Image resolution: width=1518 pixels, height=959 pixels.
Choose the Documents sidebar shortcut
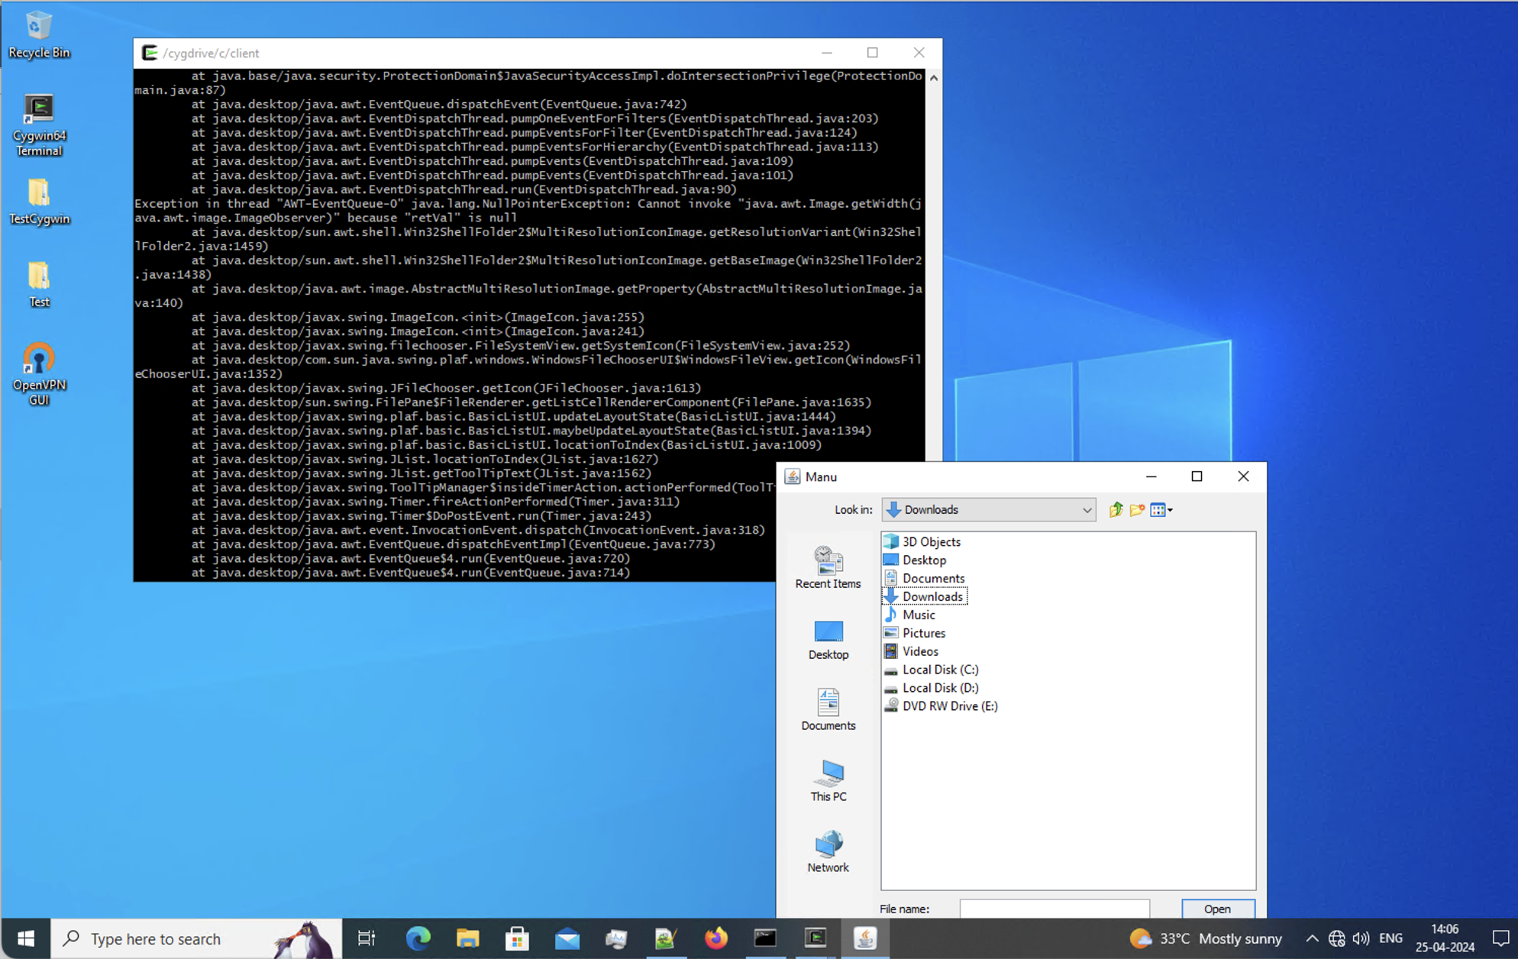click(x=828, y=709)
